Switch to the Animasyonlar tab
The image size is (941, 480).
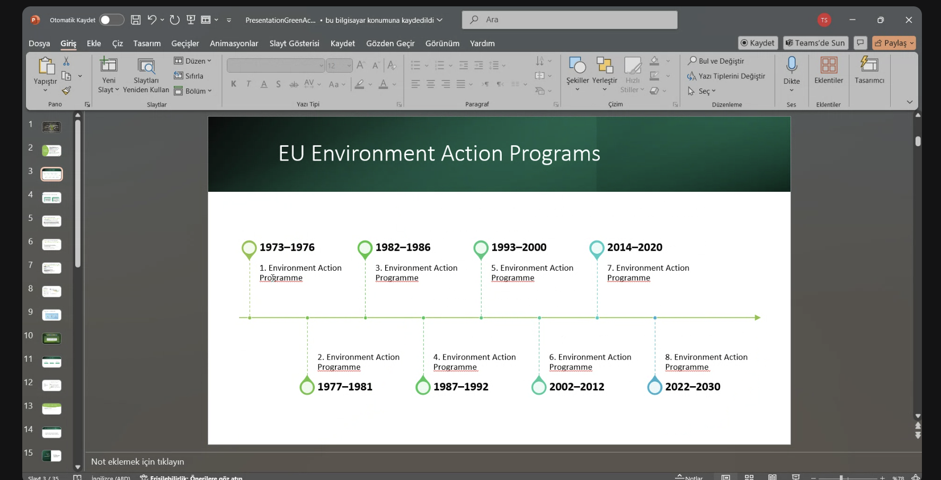[x=234, y=43]
